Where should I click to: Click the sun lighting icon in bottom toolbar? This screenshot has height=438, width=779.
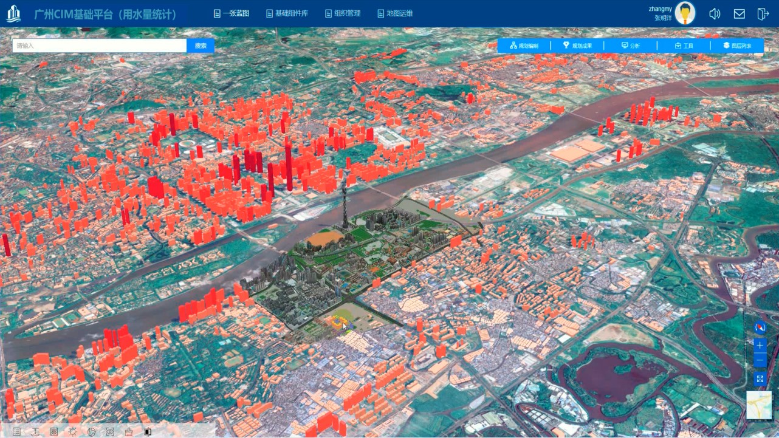tap(72, 432)
